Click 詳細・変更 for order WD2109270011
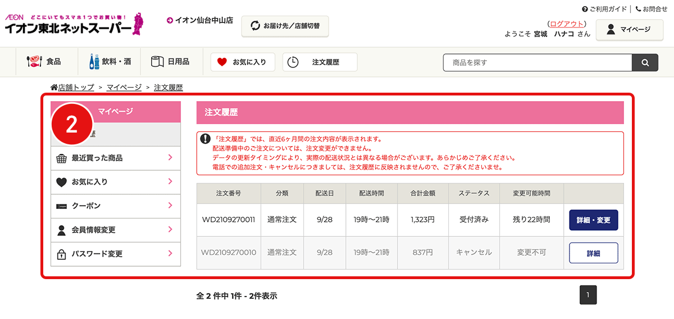The image size is (674, 319). (x=593, y=220)
